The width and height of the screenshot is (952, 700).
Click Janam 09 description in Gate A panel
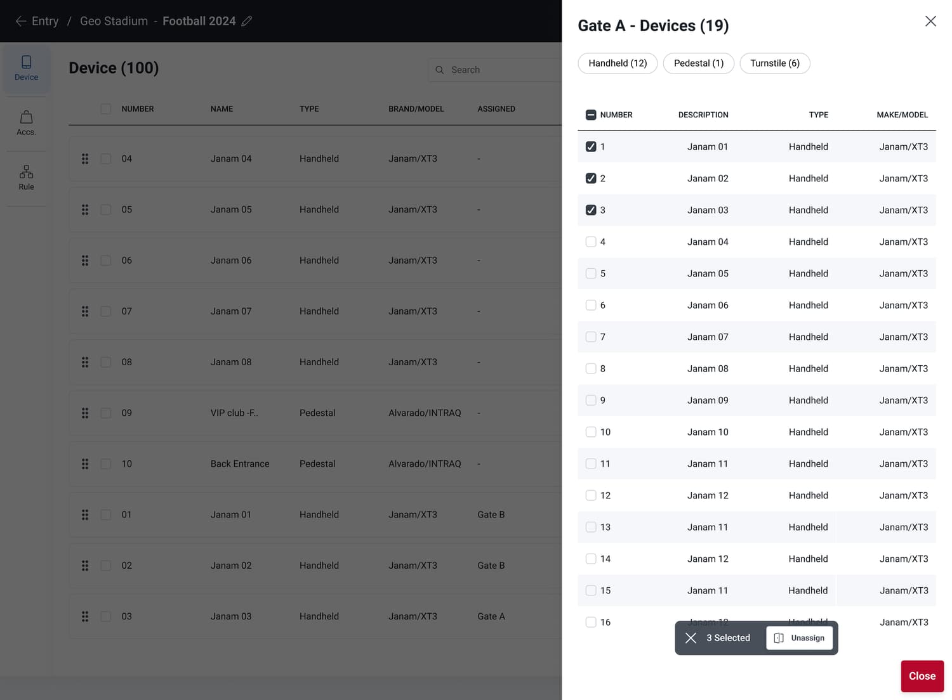[708, 400]
